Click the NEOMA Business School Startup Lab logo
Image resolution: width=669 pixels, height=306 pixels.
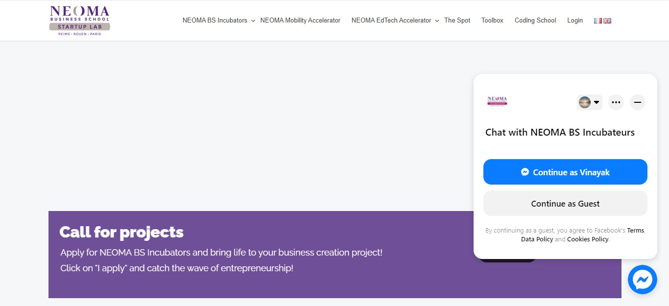pyautogui.click(x=79, y=21)
